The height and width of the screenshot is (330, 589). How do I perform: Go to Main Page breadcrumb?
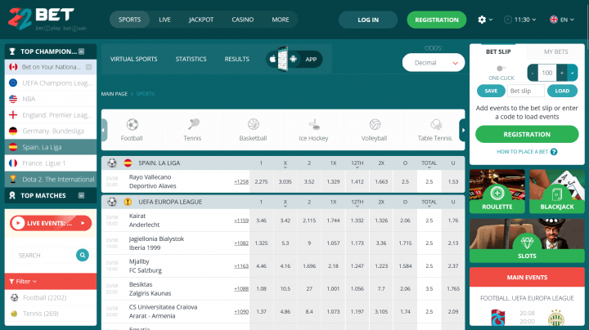[115, 94]
